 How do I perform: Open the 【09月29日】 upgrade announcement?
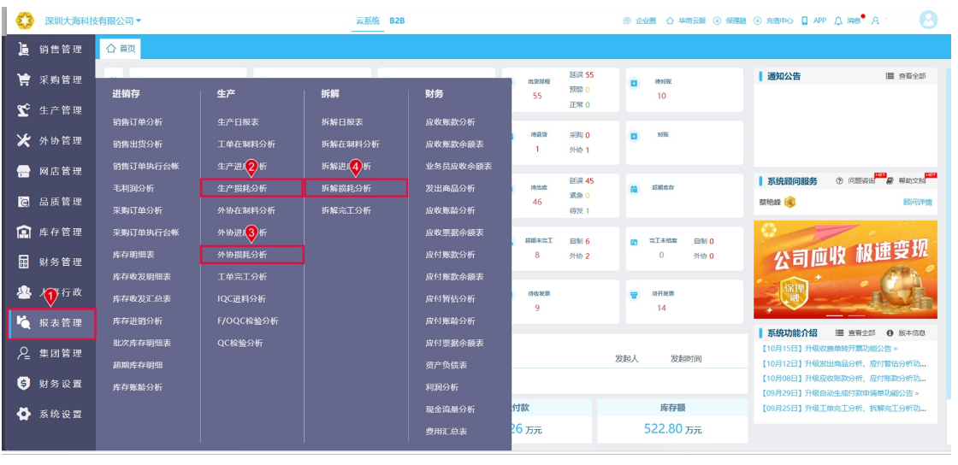click(x=841, y=393)
